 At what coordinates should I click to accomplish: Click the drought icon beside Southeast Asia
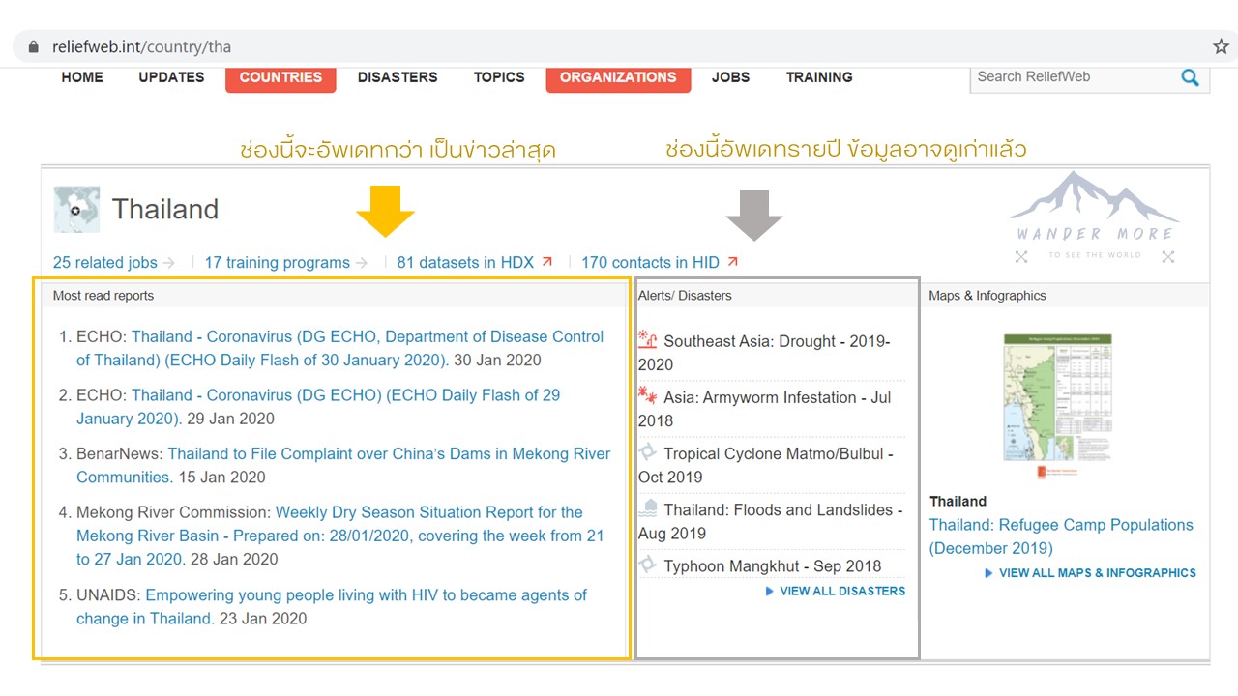[x=648, y=340]
